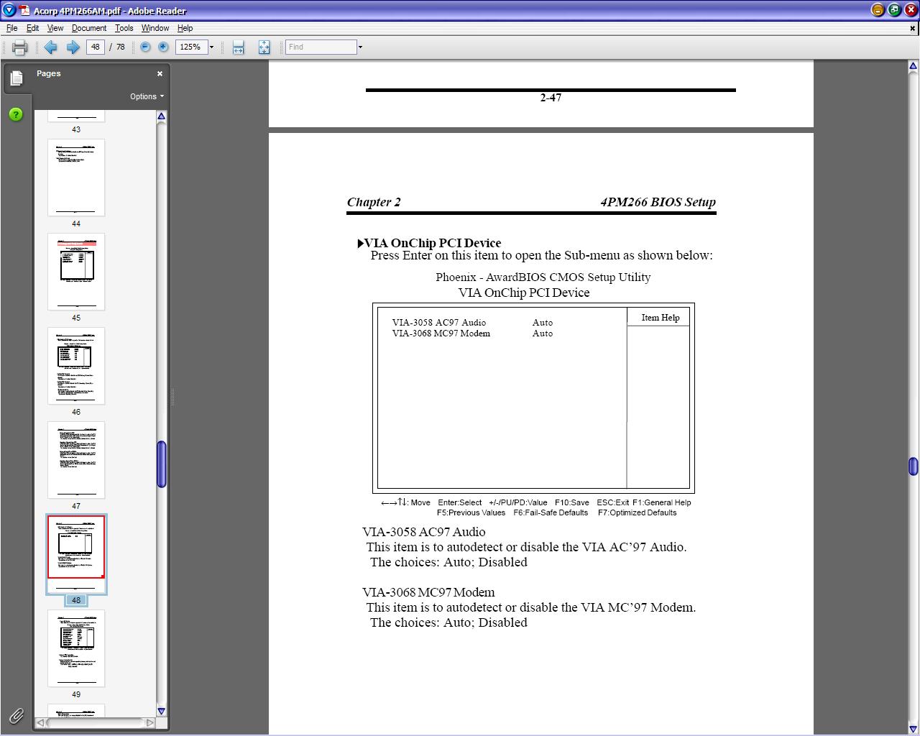Select page 46 thumbnail
920x736 pixels.
[x=76, y=366]
